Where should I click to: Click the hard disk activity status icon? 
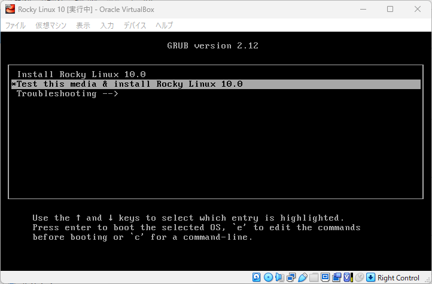[257, 277]
